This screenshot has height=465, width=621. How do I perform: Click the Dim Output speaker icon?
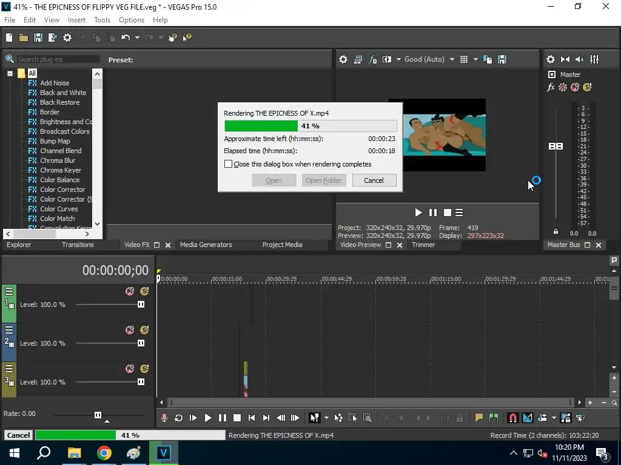click(579, 59)
